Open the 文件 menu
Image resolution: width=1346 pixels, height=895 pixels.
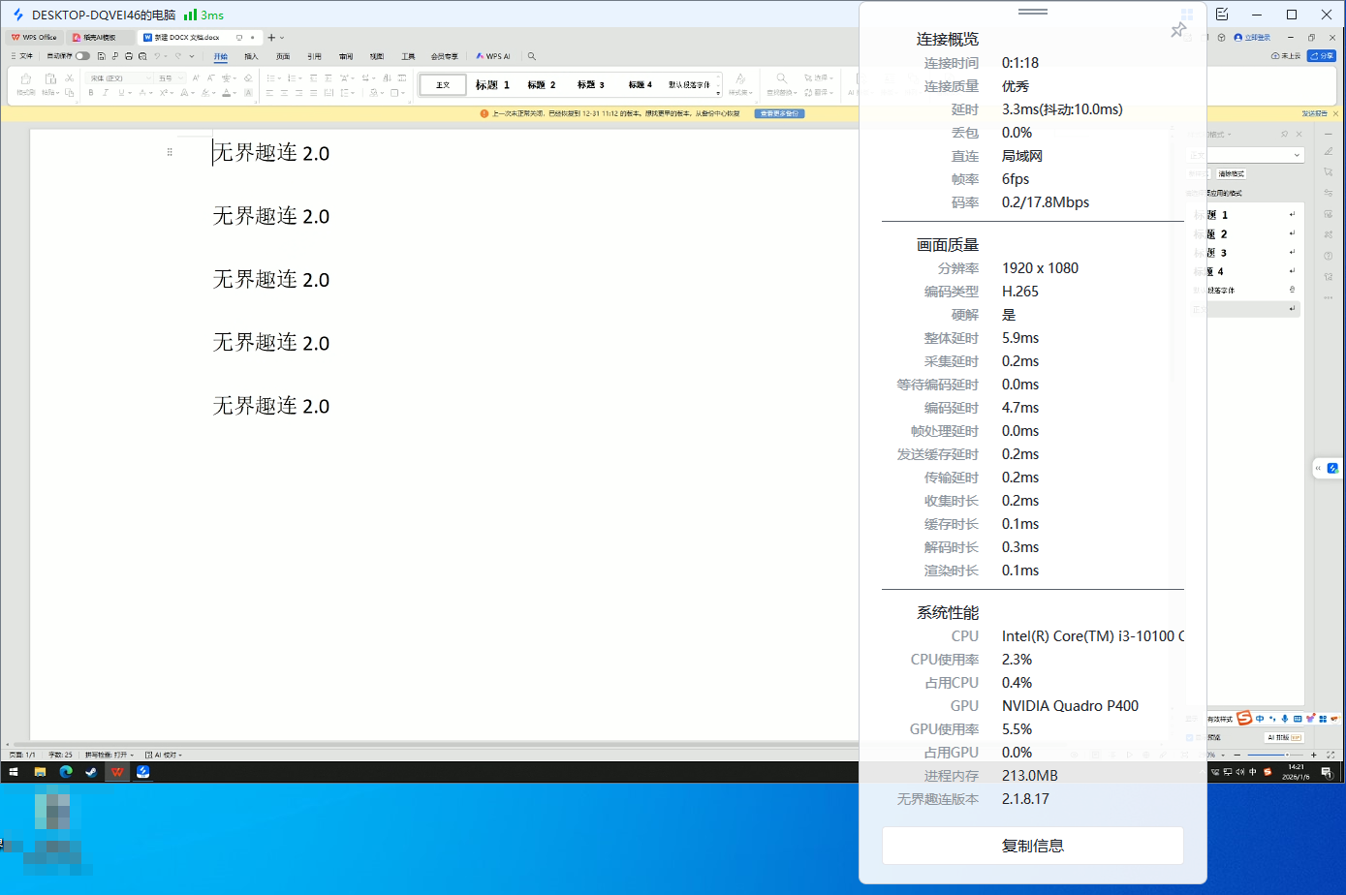click(x=26, y=55)
